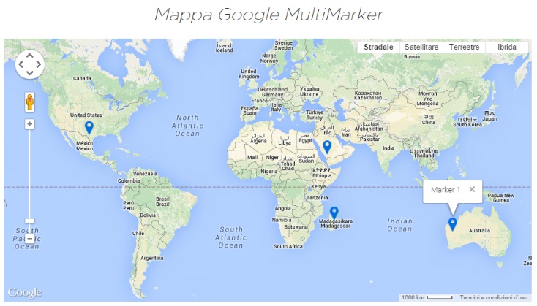Click the blue marker near Mexico
Viewport: 537px width, 306px height.
89,128
